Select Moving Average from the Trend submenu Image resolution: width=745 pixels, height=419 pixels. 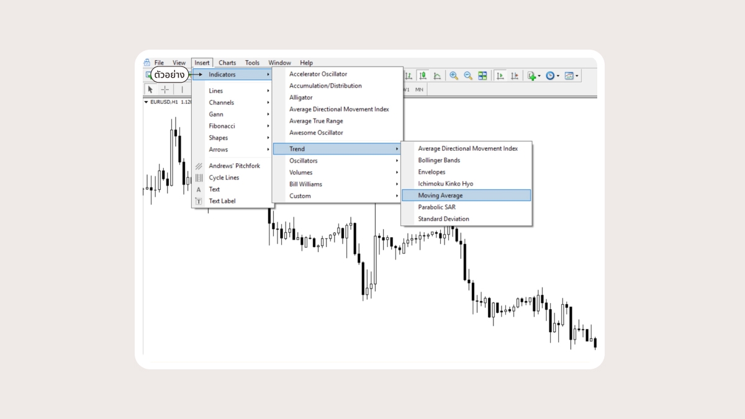441,195
